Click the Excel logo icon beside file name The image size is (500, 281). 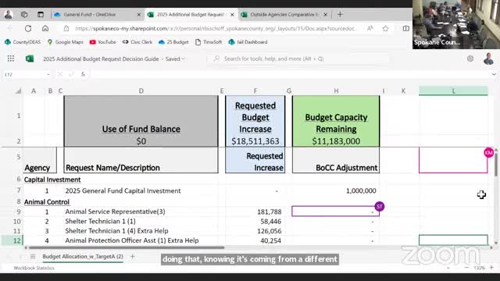click(30, 59)
